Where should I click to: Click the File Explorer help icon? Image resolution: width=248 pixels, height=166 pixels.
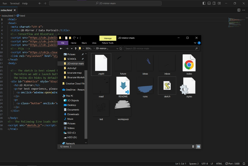[x=199, y=43]
